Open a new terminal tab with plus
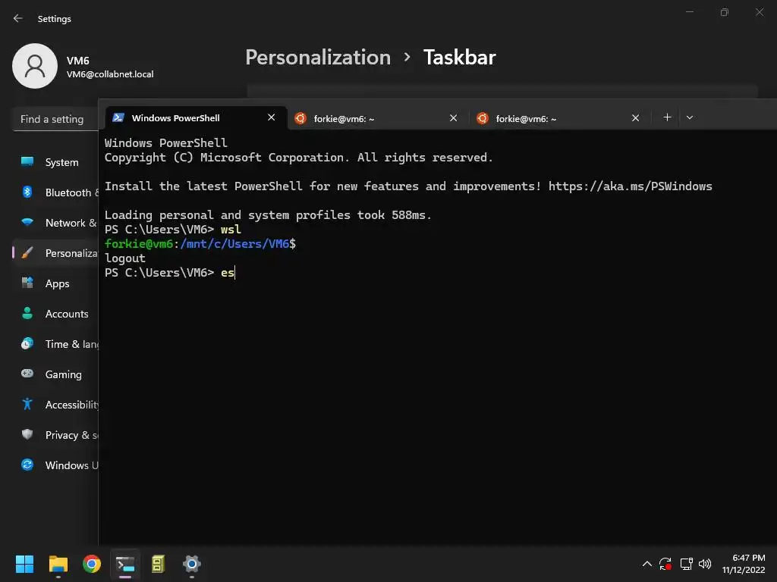 click(668, 117)
